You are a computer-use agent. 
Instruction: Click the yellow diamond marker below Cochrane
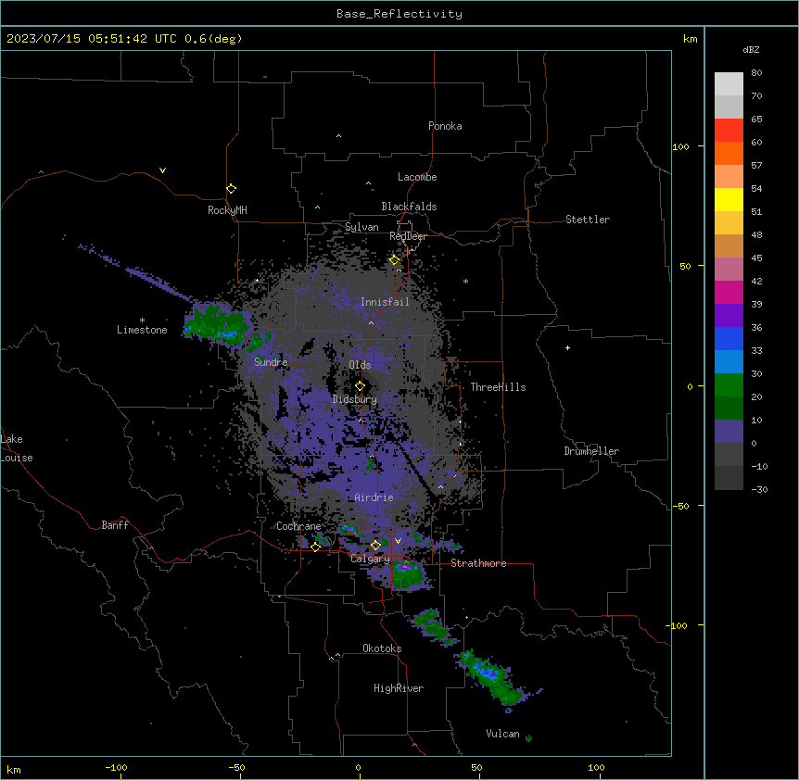click(x=315, y=547)
